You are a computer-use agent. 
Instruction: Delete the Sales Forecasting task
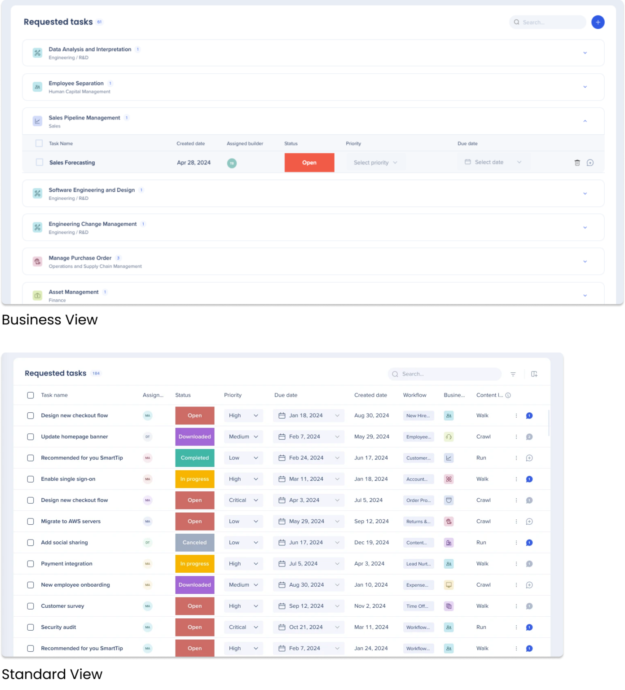click(577, 163)
